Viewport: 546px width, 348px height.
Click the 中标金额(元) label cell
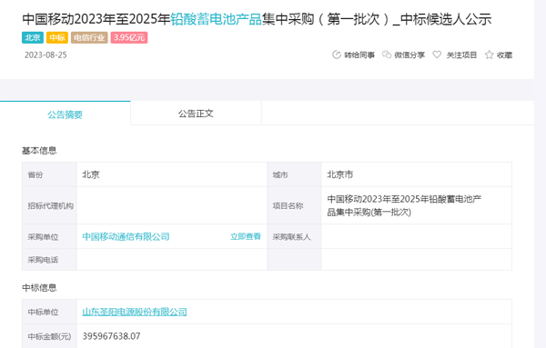coord(49,336)
